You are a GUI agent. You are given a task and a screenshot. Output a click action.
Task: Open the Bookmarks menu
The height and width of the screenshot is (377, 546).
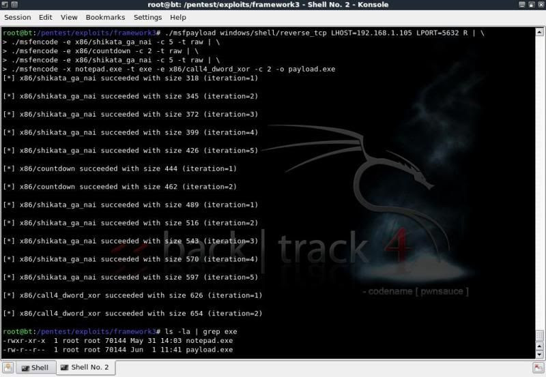click(105, 18)
